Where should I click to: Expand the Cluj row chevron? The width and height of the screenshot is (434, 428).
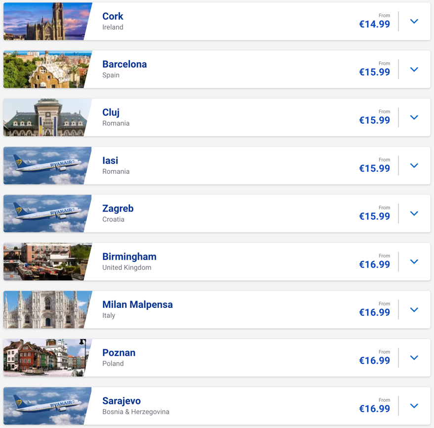point(414,117)
